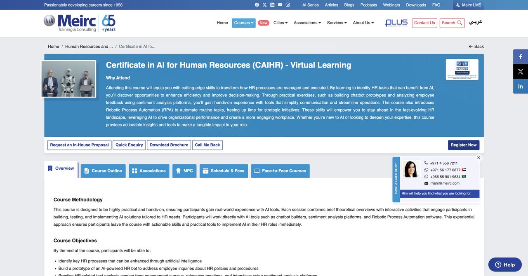Screen dimensions: 528x276
Task: Switch site language to Arabic
Action: 476,22
